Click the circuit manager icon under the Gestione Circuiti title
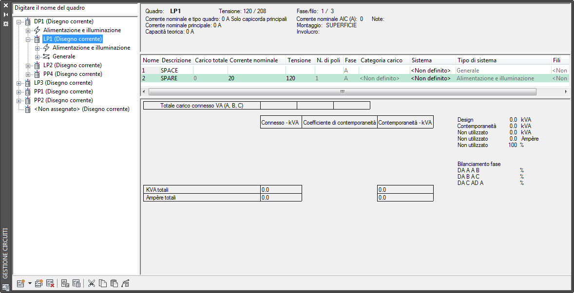Screen dimensions: 574x293 pos(5,287)
